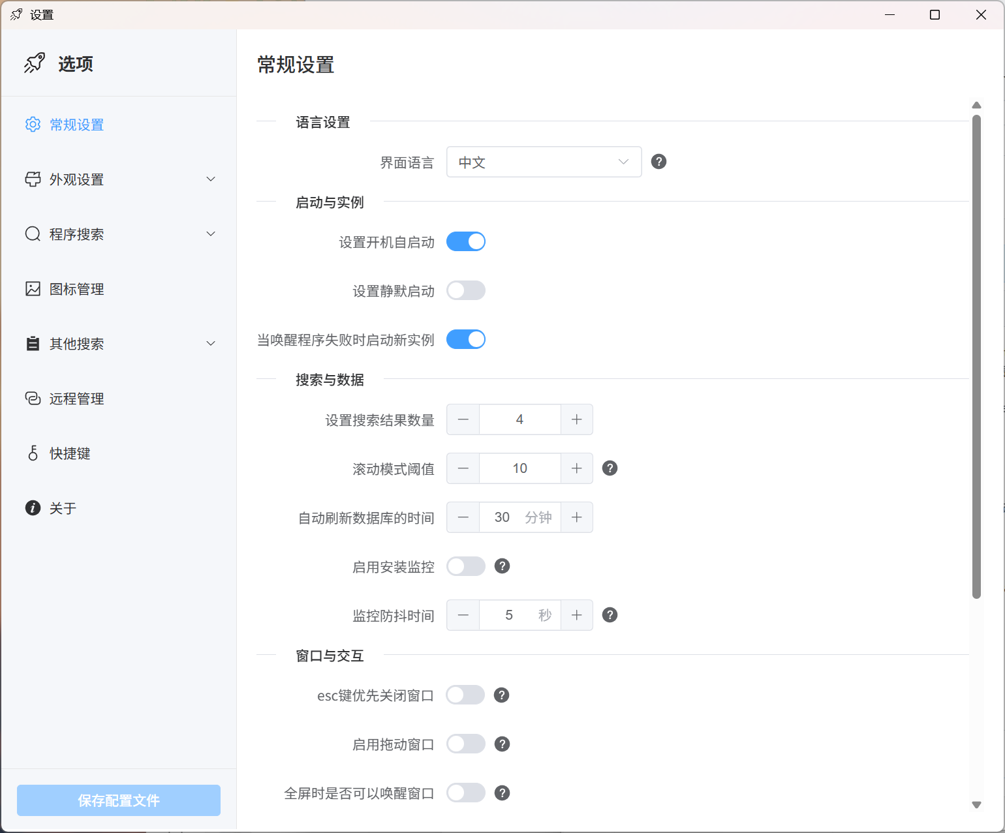Collapse the 其他搜索 chevron
Screen dimensions: 1005x833
pyautogui.click(x=210, y=343)
